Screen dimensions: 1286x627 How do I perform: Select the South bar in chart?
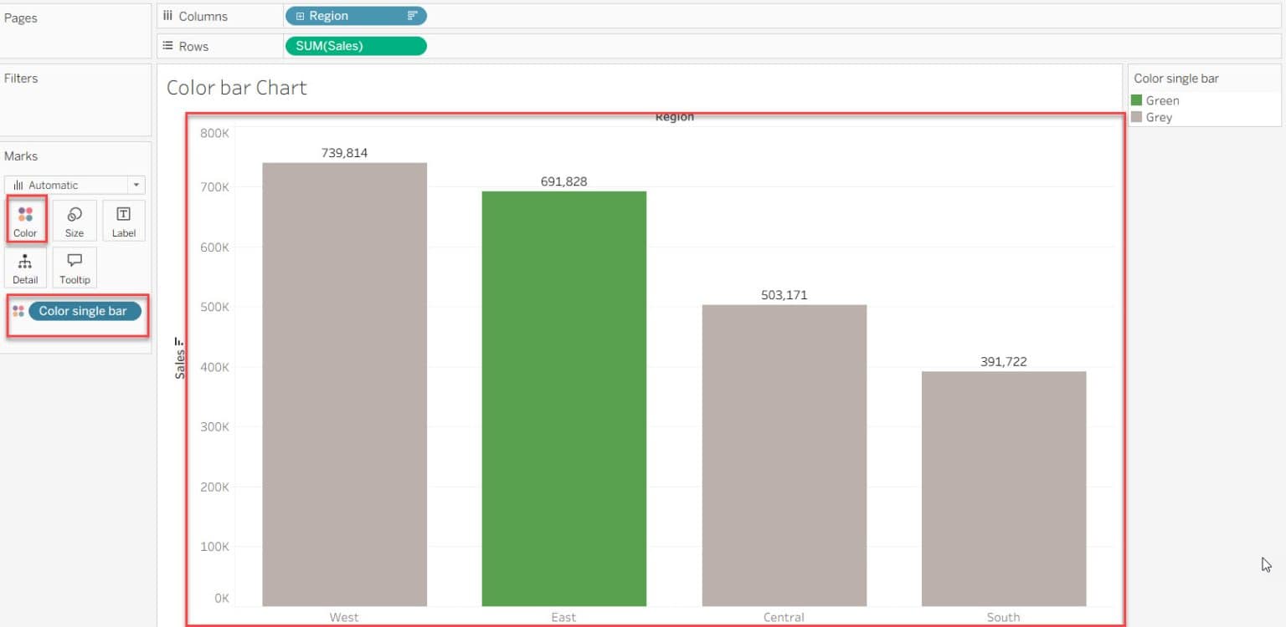[1004, 489]
